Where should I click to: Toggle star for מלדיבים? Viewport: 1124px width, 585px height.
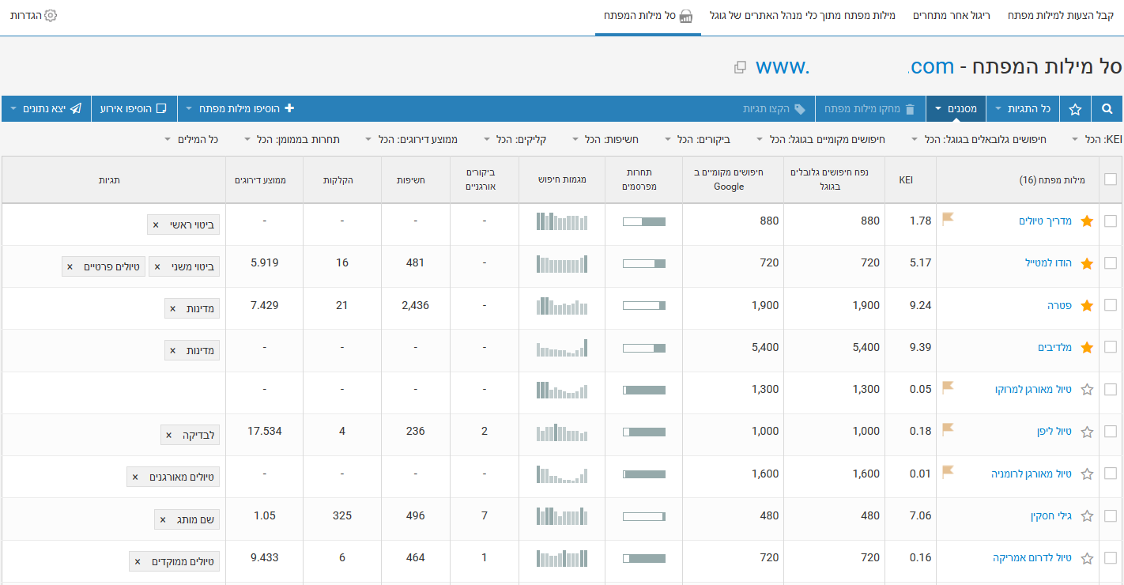tap(1087, 347)
